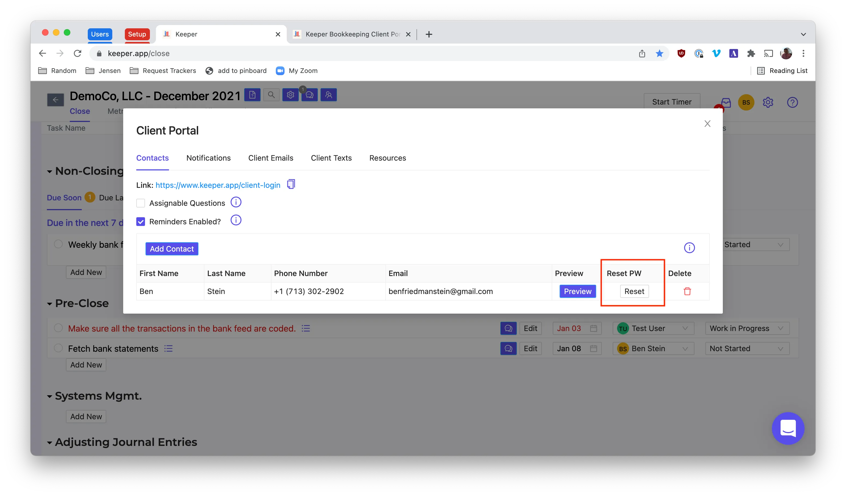This screenshot has height=496, width=846.
Task: Open info icon beside Assignable Questions
Action: point(236,202)
